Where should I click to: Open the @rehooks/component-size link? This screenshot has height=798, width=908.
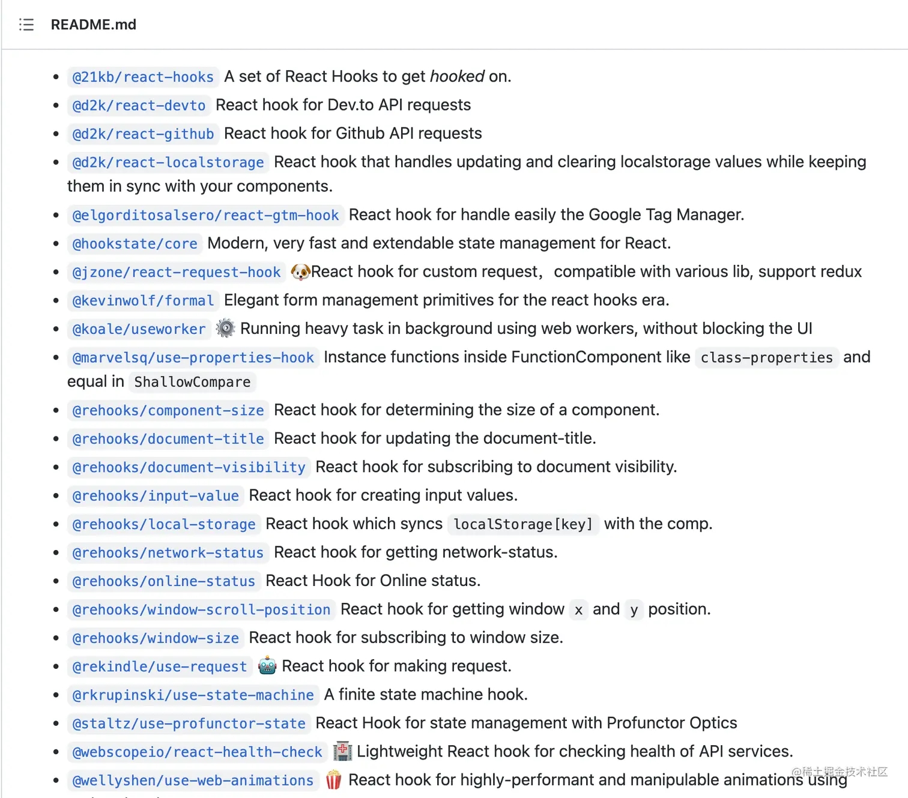pos(167,411)
